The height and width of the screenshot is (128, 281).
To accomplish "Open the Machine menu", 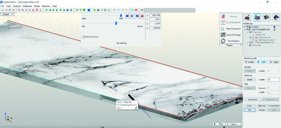I will pyautogui.click(x=46, y=6).
